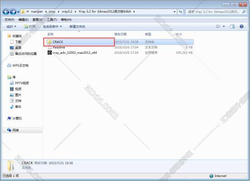Open the 图片 library
Viewport: 250px width, 181px height.
pyautogui.click(x=16, y=95)
